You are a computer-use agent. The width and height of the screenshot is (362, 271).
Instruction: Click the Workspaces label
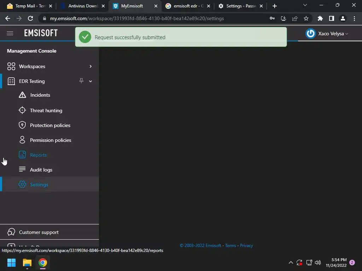point(32,66)
